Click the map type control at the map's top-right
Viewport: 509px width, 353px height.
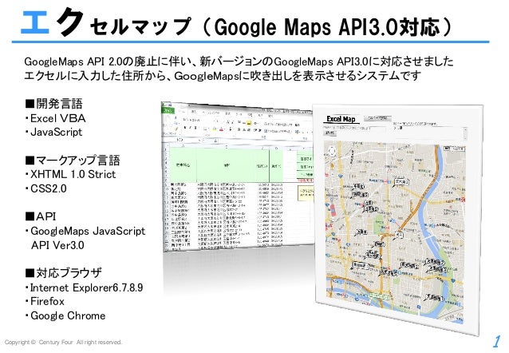455,149
